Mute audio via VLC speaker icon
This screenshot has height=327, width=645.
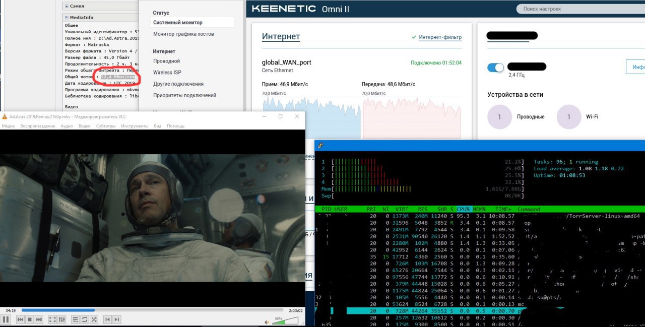click(x=267, y=321)
